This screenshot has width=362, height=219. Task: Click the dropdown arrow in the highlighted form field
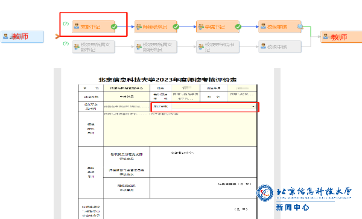tap(253, 107)
